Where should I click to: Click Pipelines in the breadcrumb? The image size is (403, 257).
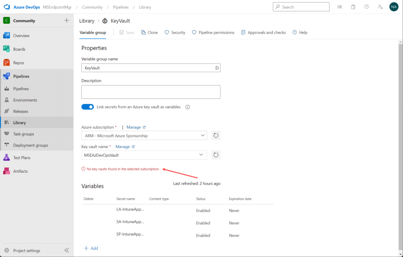pyautogui.click(x=121, y=7)
